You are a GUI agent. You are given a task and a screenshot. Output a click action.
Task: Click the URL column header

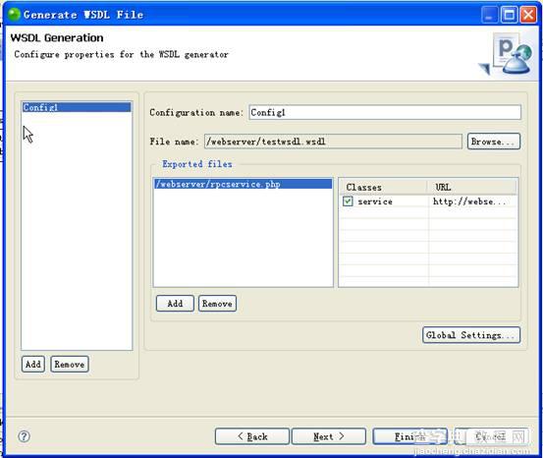pos(472,187)
